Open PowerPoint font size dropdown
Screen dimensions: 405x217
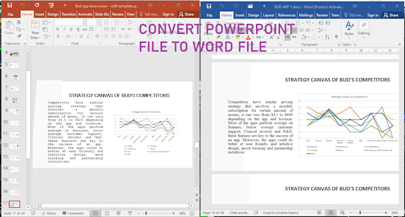[x=98, y=23]
